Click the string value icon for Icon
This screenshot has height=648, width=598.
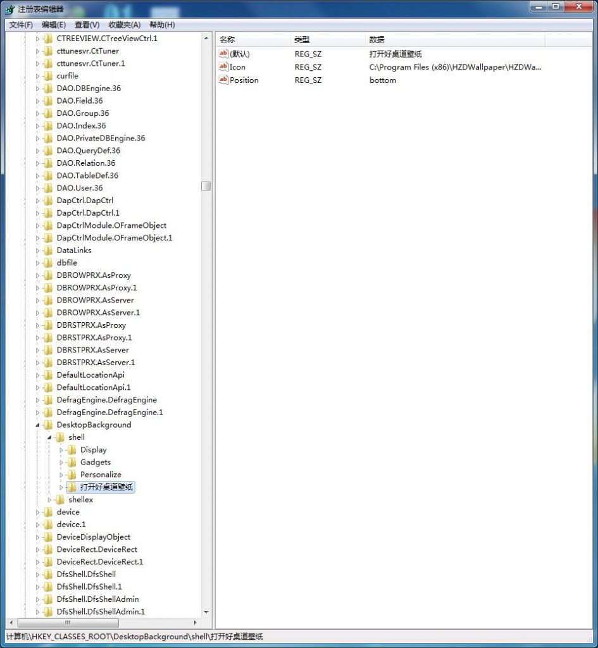point(223,66)
